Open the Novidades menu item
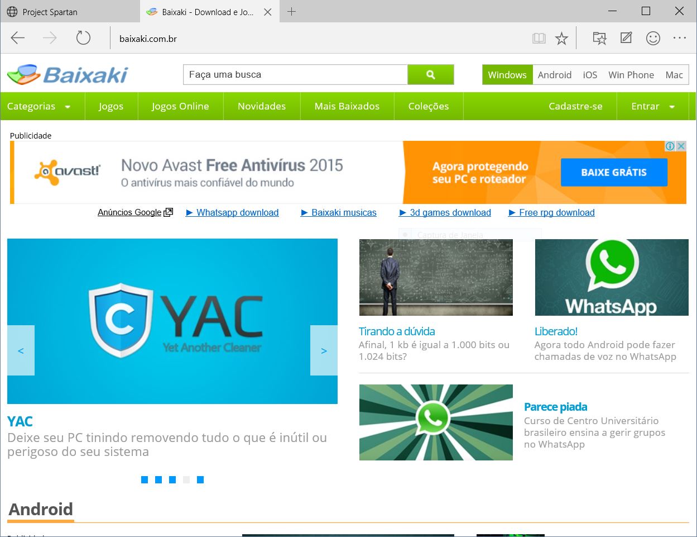 click(x=262, y=106)
